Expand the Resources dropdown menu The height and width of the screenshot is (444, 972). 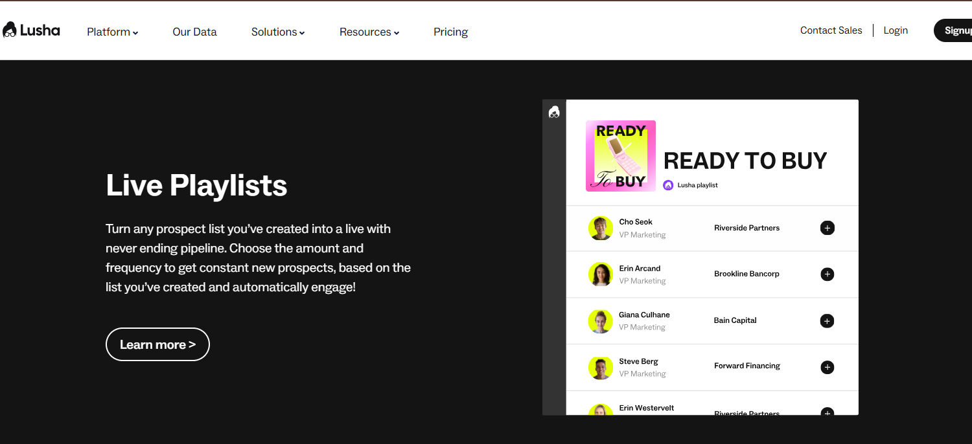click(369, 32)
